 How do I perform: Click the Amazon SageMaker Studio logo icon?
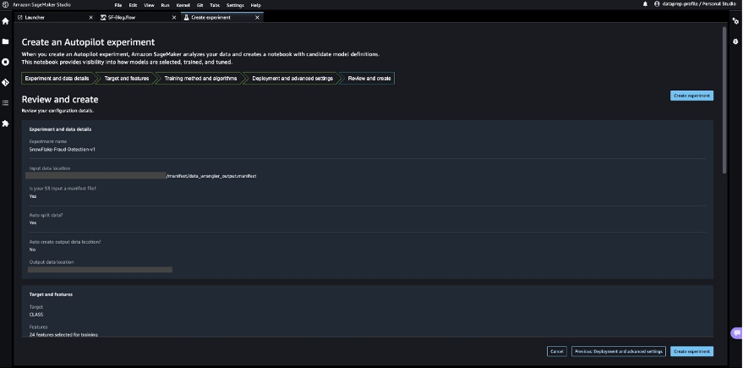coord(6,4)
